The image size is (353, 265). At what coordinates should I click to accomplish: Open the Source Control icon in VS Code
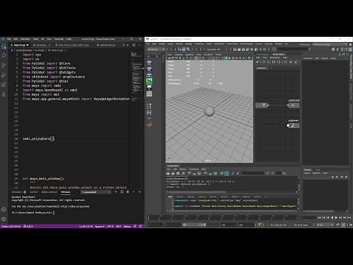coord(4,65)
